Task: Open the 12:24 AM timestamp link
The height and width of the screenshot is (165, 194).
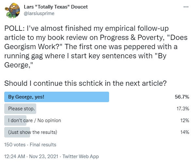Action: [15, 156]
